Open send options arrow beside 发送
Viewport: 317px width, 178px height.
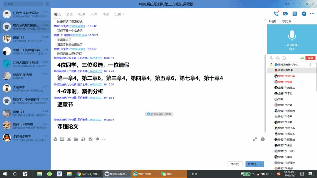pyautogui.click(x=261, y=164)
